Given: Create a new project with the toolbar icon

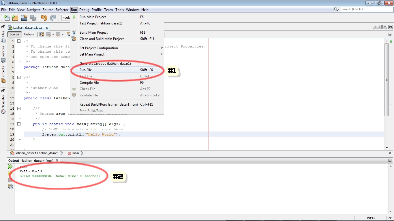Looking at the screenshot, I should coord(15,18).
